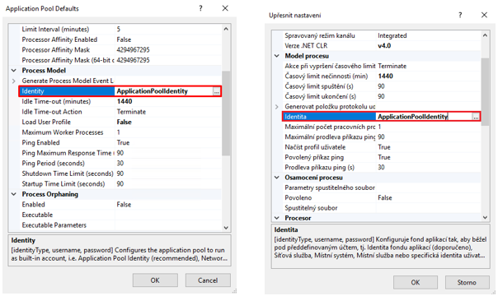Select the Identity property row
The width and height of the screenshot is (498, 296).
click(x=120, y=91)
